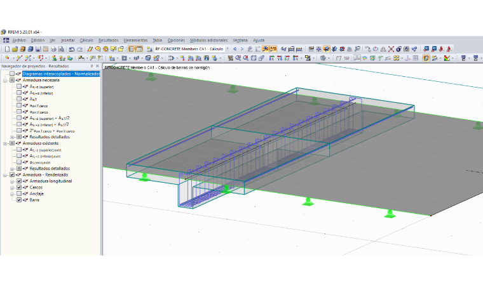Toggle the project navigator panel icon
Viewport: 483px width, 283px height.
(131, 49)
